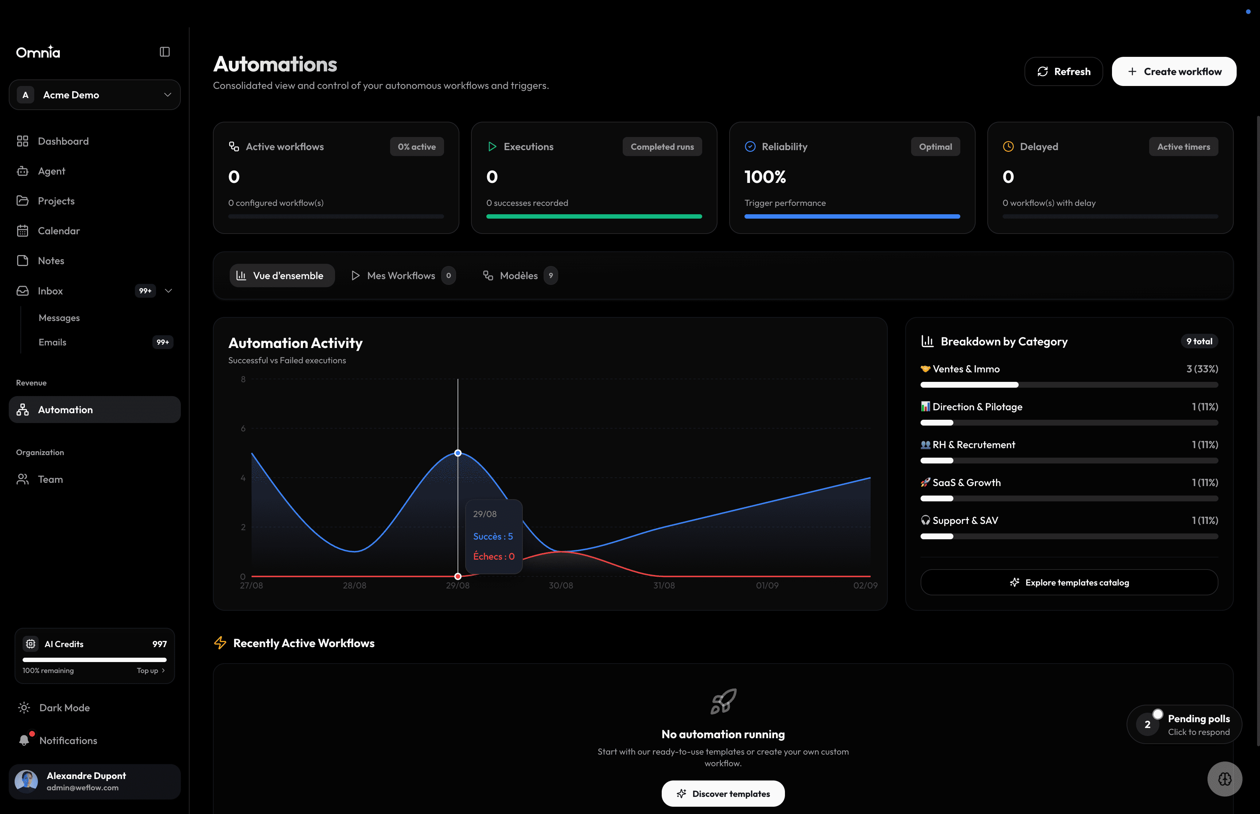Select Support & SAV category
The height and width of the screenshot is (814, 1260).
tap(1069, 528)
